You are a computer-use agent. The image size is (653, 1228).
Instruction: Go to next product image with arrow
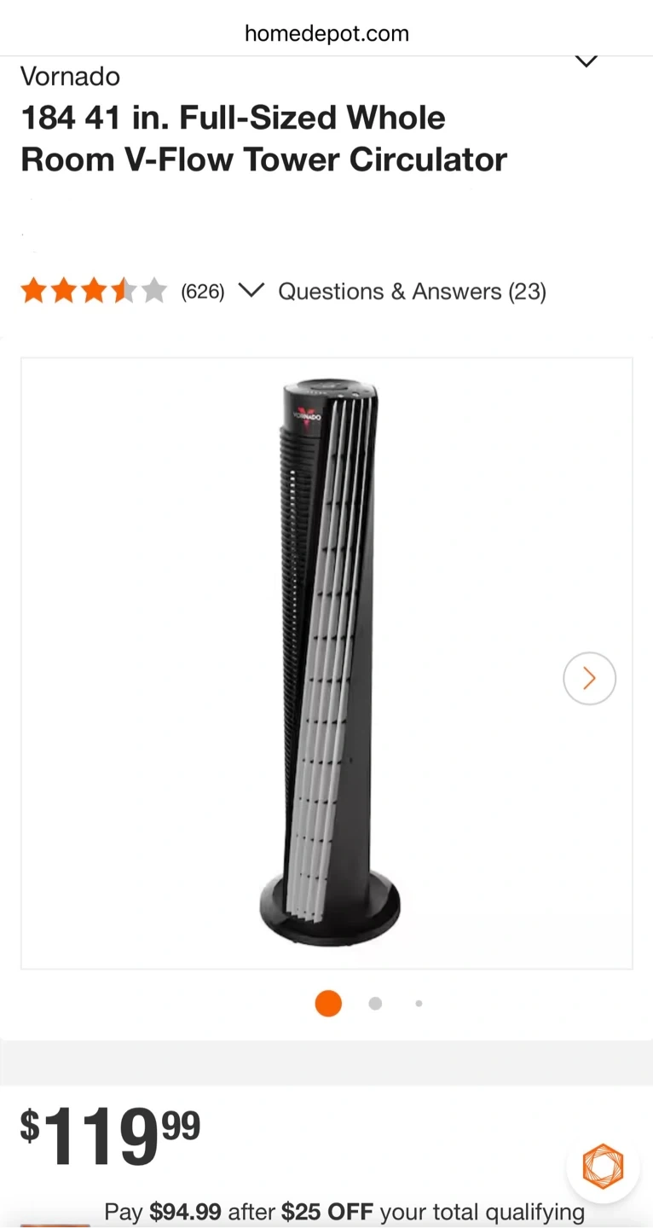coord(589,678)
